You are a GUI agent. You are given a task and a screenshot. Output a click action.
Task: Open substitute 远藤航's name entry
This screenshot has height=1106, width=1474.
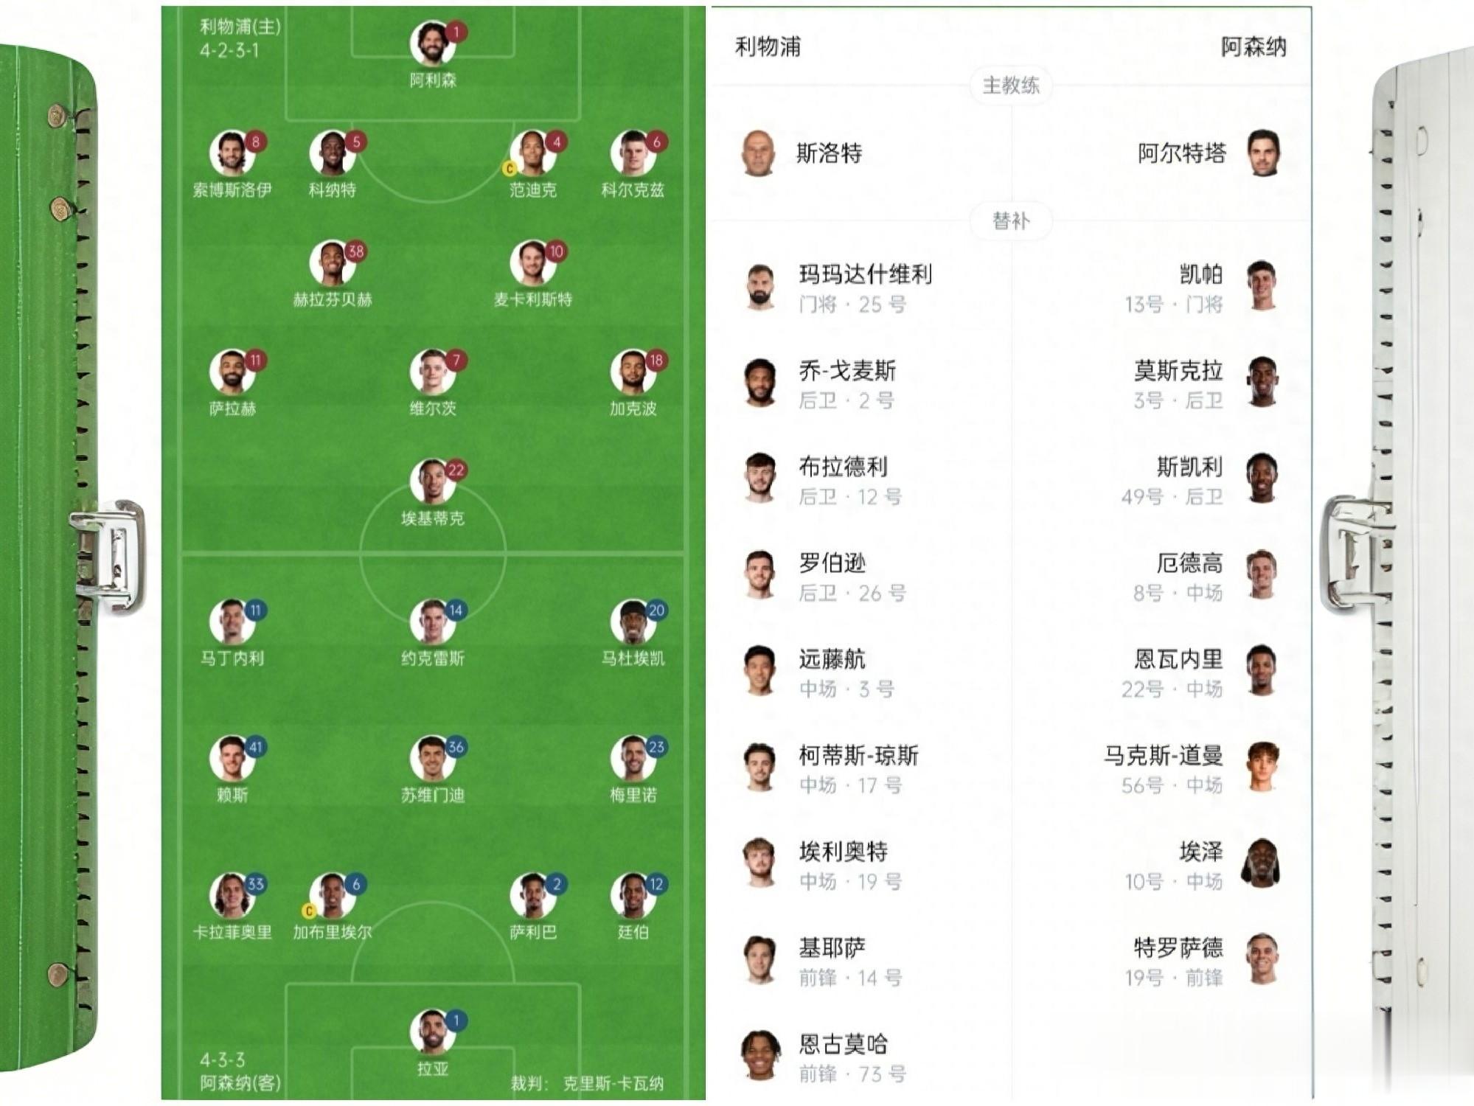click(832, 659)
